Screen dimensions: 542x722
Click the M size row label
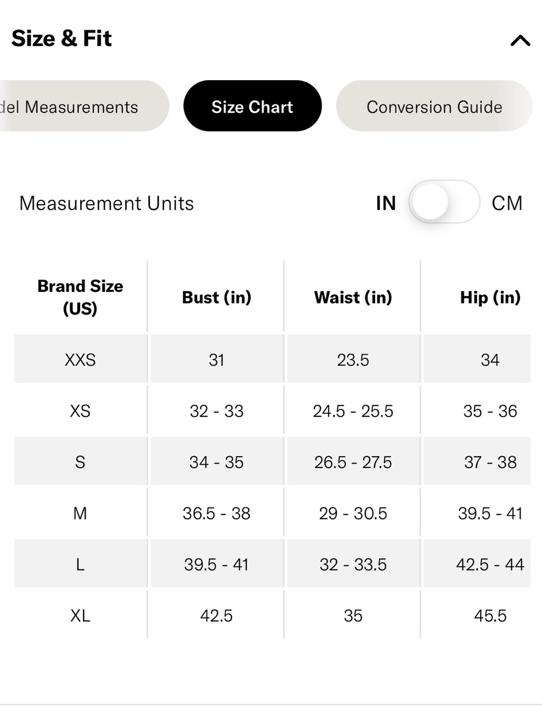pyautogui.click(x=80, y=513)
